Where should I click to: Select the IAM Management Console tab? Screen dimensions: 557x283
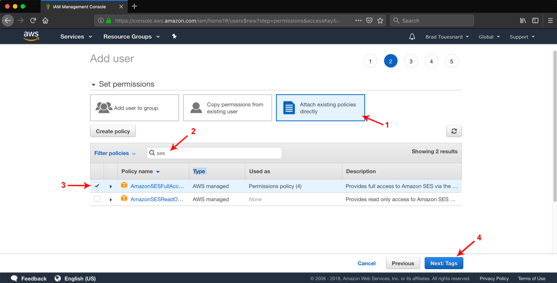pyautogui.click(x=84, y=6)
